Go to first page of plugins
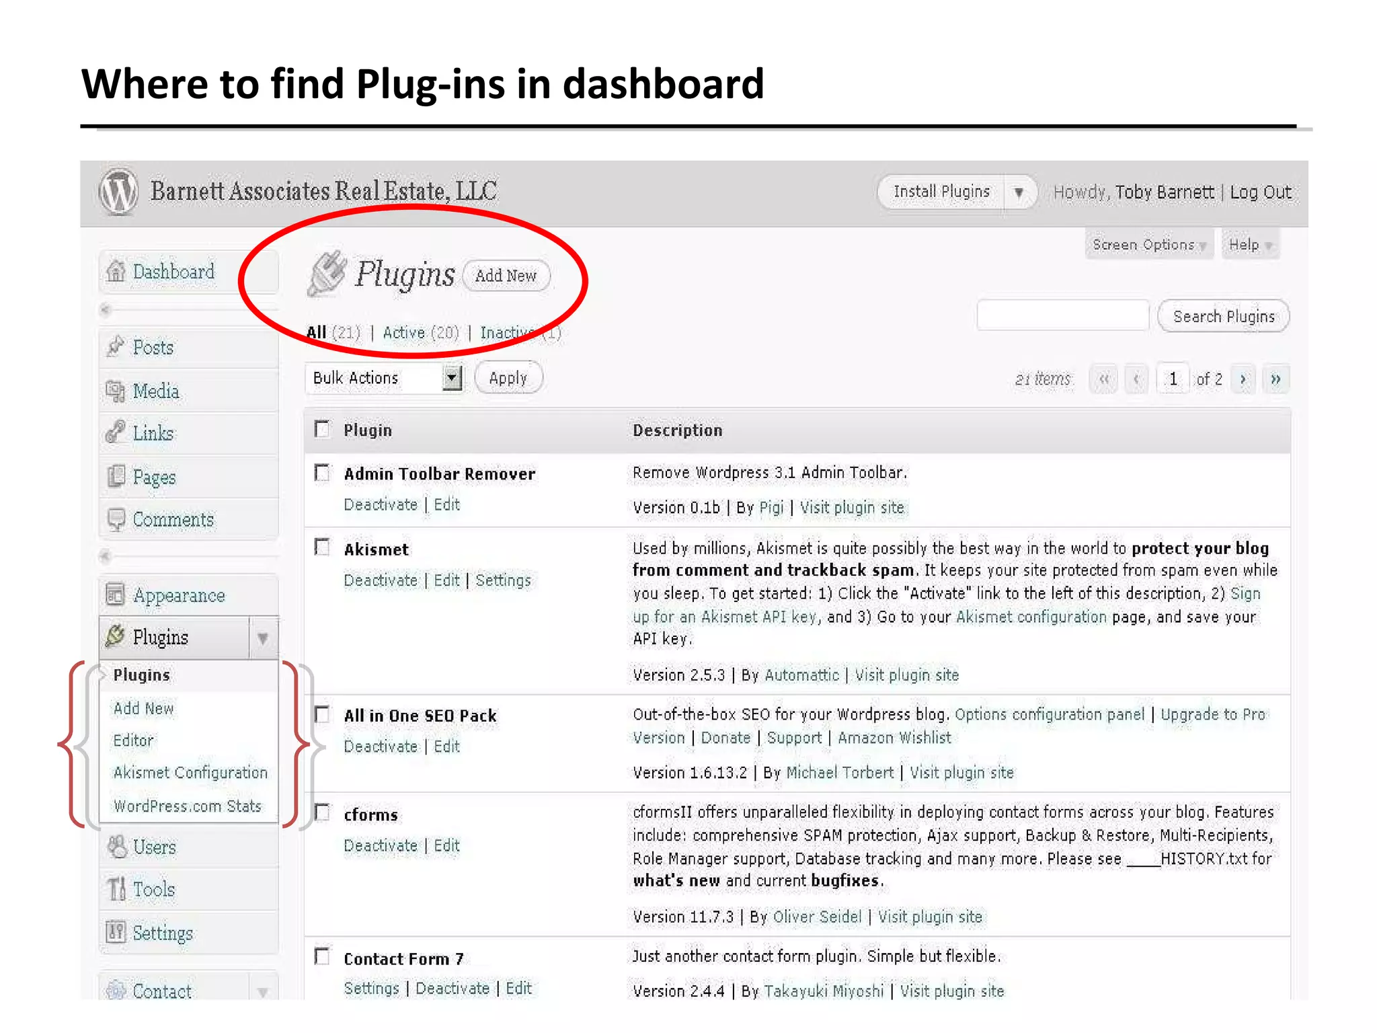 (x=1103, y=379)
